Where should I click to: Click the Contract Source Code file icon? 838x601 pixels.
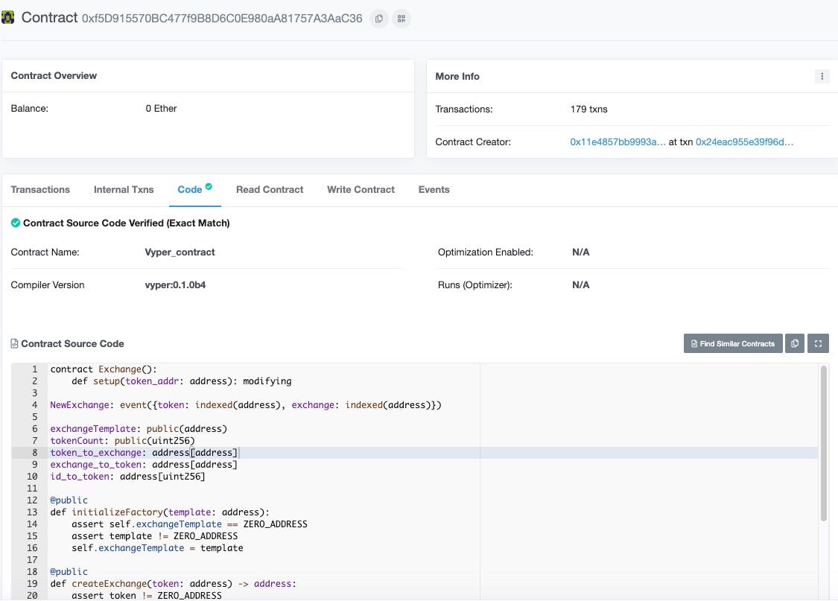[14, 343]
